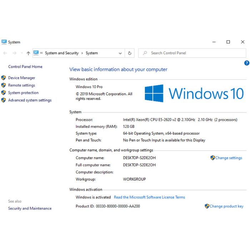Click the shield icon beside System protection
250x250 pixels.
tap(4, 92)
